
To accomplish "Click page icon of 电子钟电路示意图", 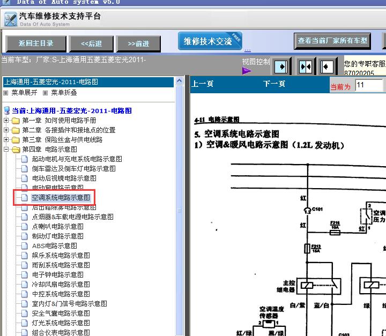I will point(24,275).
